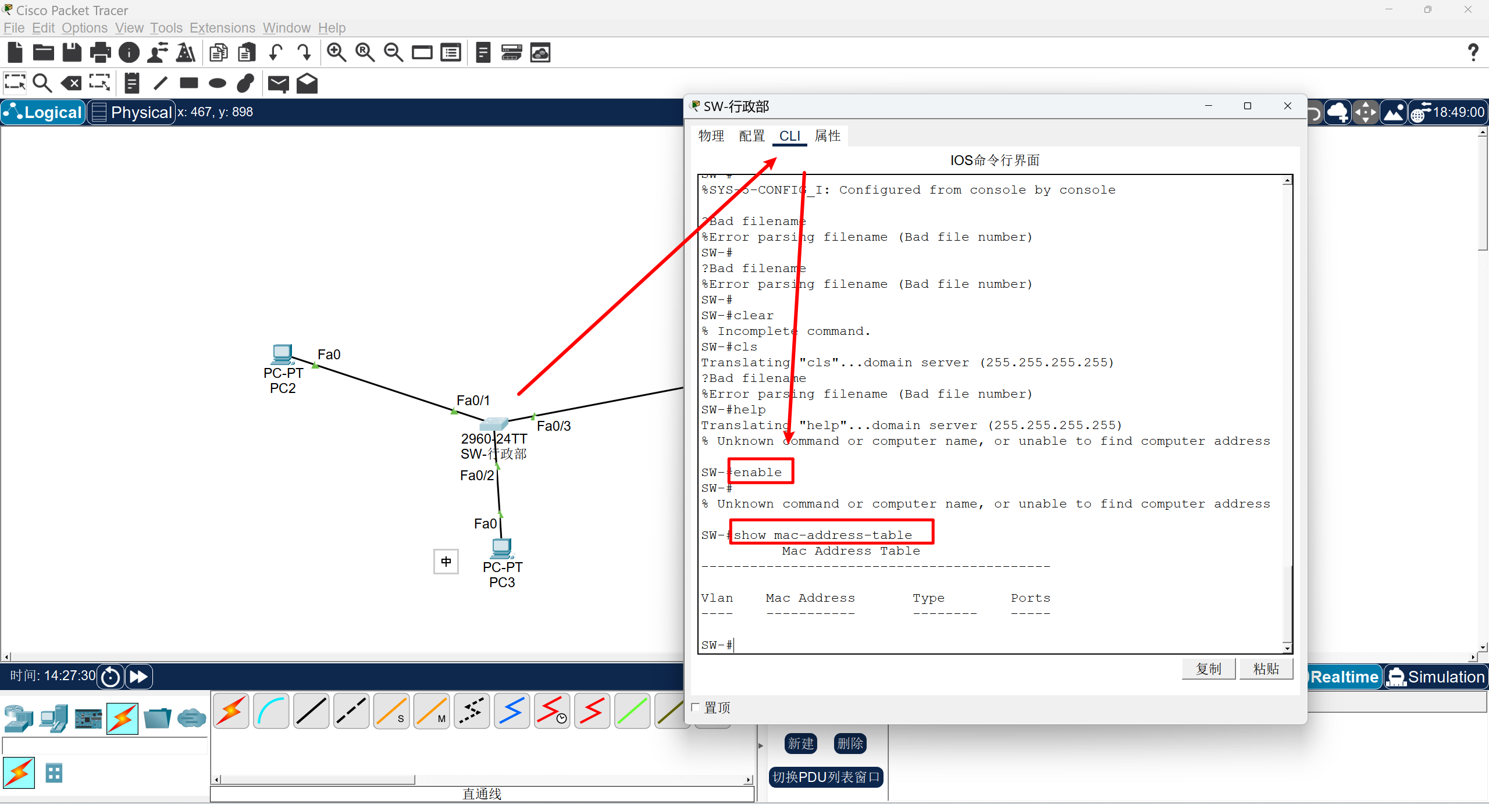
Task: Switch to the Logical workspace view
Action: tap(44, 112)
